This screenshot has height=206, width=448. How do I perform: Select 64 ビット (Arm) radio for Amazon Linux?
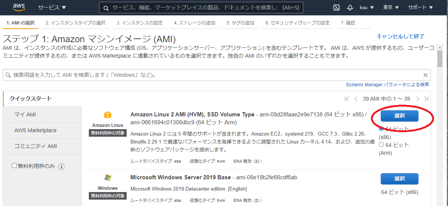(x=381, y=145)
